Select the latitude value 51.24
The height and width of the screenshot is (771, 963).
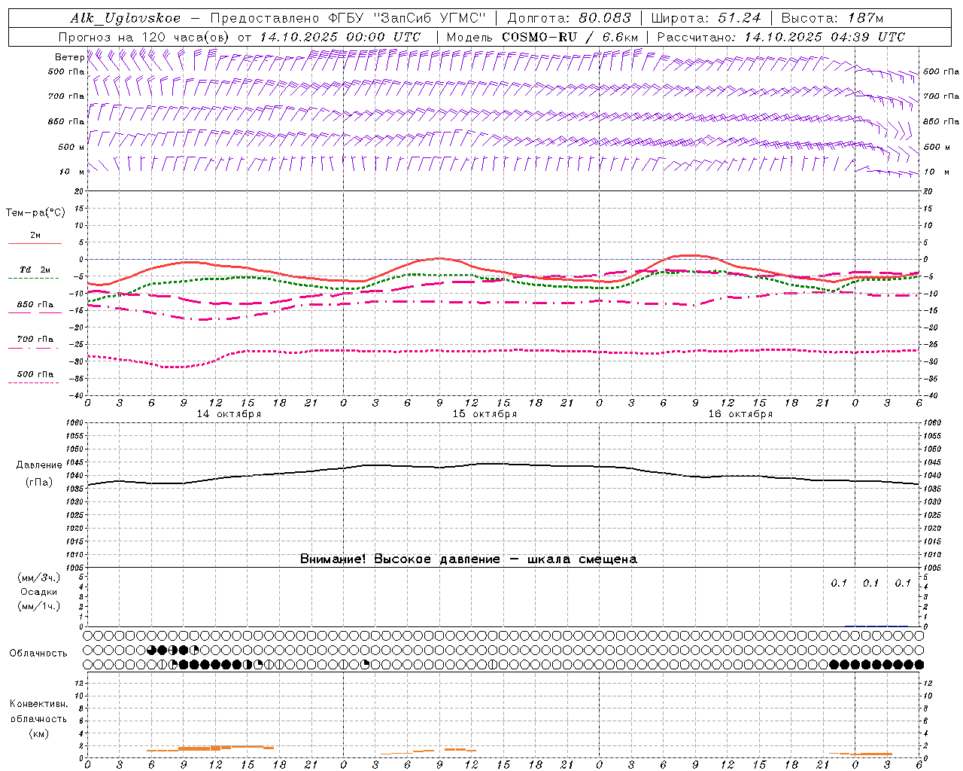pyautogui.click(x=740, y=18)
